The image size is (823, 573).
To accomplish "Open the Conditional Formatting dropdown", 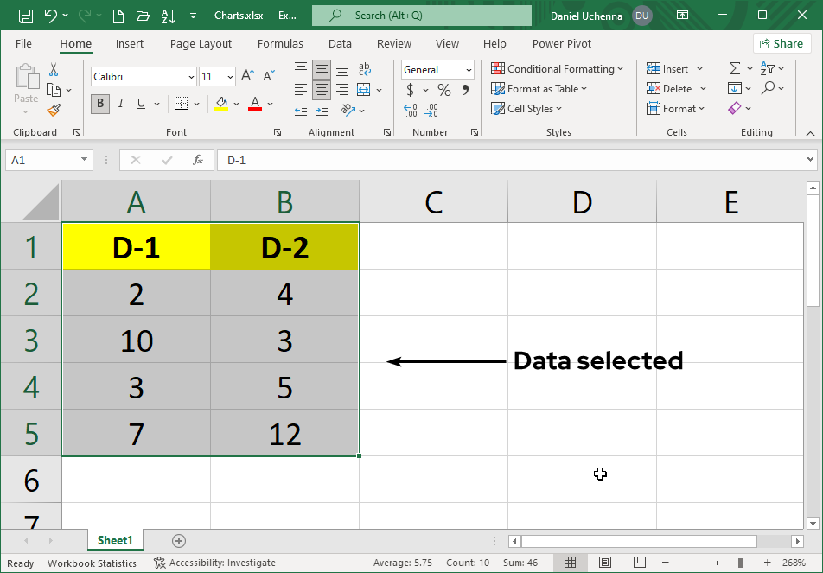I will (558, 69).
